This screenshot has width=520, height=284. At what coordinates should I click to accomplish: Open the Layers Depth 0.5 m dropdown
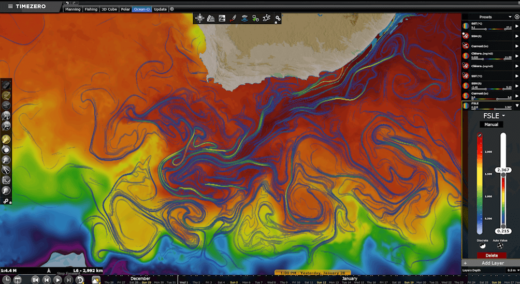point(513,271)
